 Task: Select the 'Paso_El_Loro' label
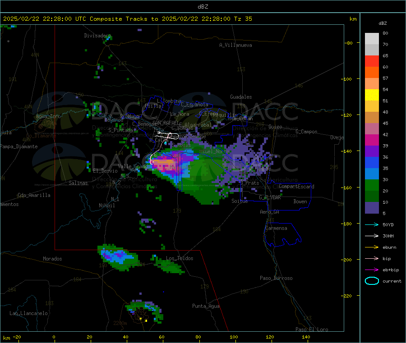(312, 329)
